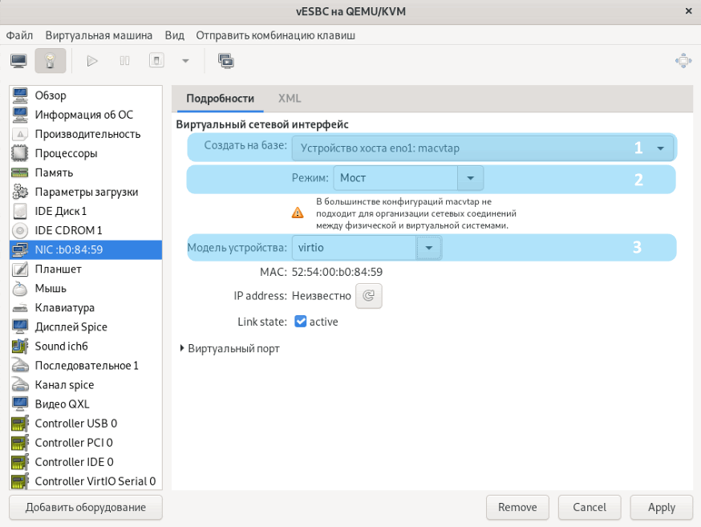Open the snapshots manager toolbar icon
Viewport: 701px width, 527px height.
tap(225, 60)
